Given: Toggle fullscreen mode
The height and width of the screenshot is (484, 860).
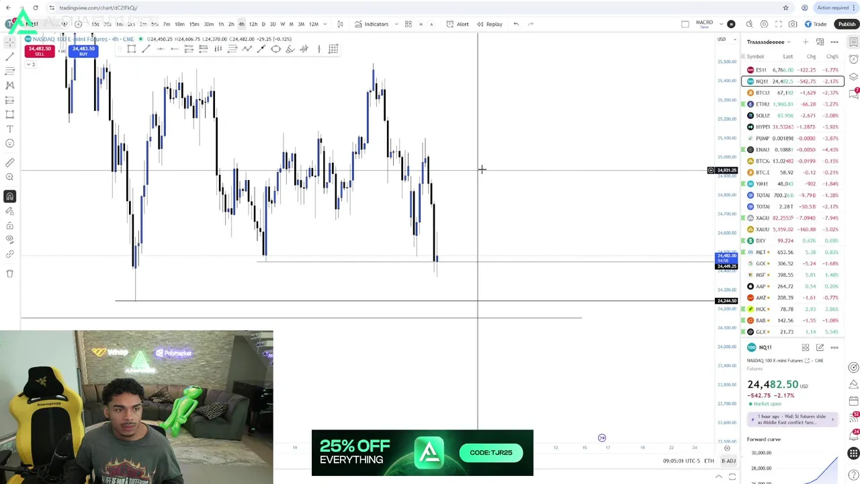Looking at the screenshot, I should pyautogui.click(x=778, y=24).
